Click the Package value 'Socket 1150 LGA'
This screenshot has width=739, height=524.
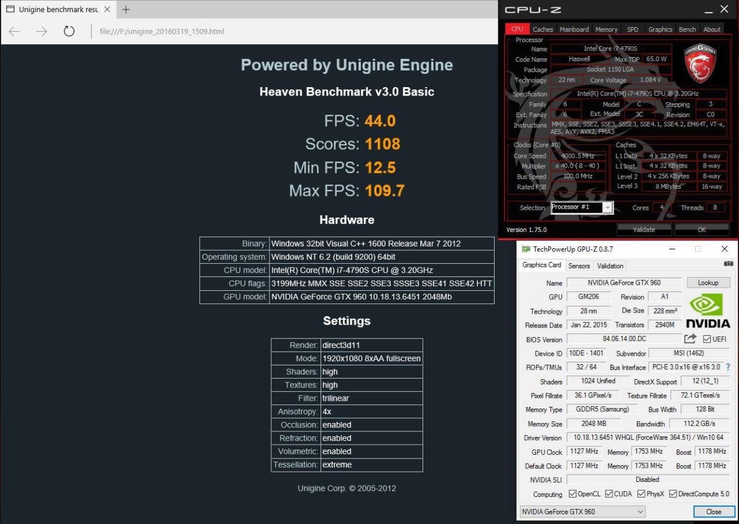(x=611, y=70)
